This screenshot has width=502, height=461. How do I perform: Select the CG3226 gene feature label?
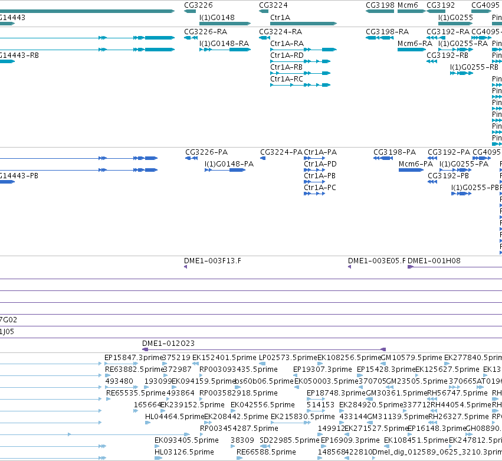[x=198, y=5]
